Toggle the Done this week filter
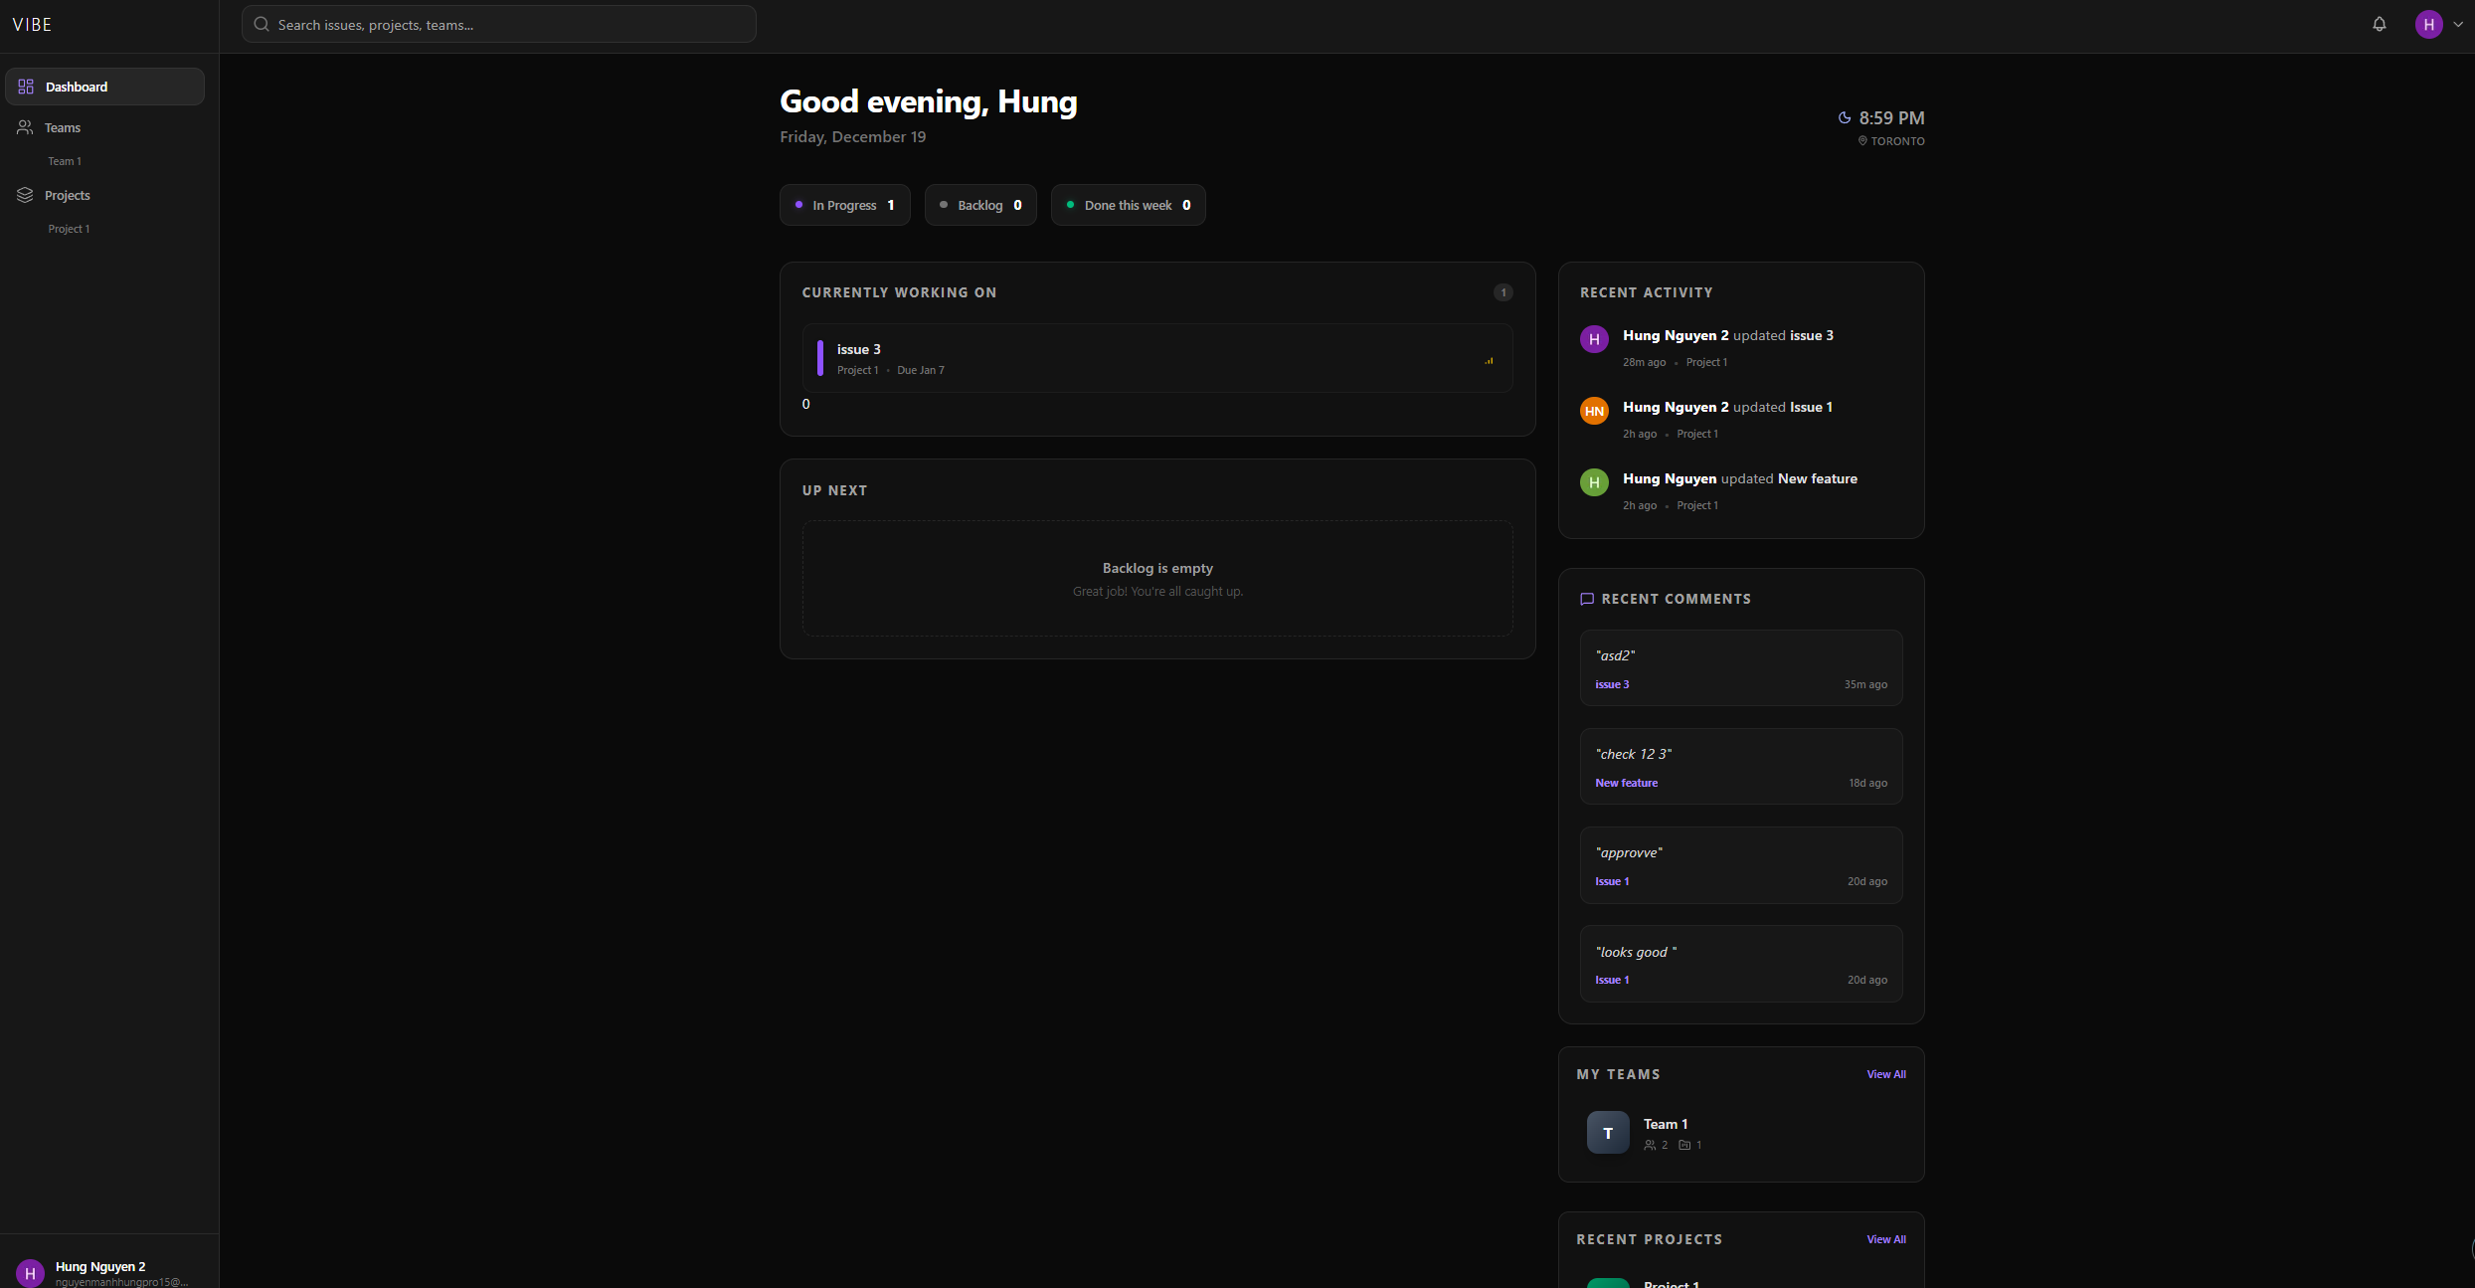This screenshot has height=1288, width=2475. click(1128, 205)
